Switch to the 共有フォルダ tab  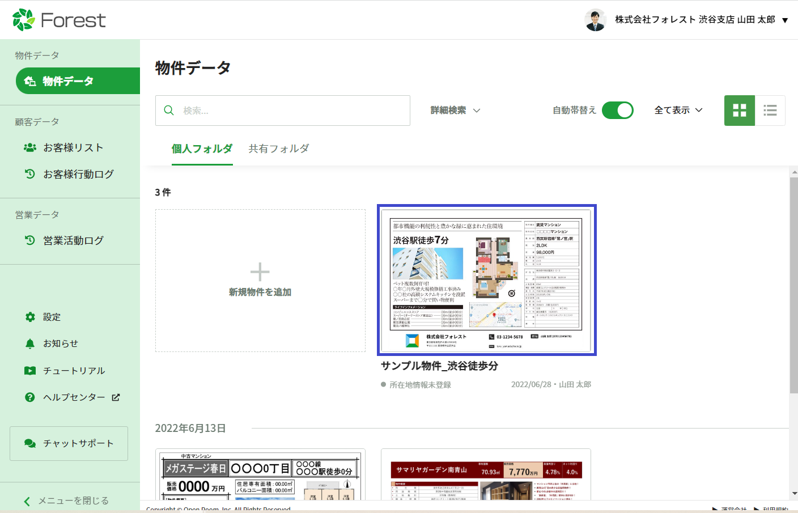click(279, 149)
